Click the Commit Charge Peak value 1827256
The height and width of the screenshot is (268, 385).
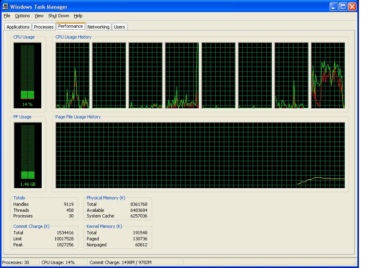(65, 245)
